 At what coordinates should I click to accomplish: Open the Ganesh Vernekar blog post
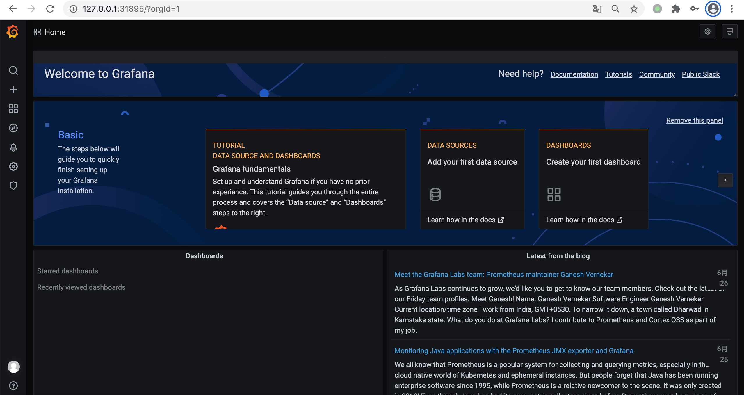503,275
